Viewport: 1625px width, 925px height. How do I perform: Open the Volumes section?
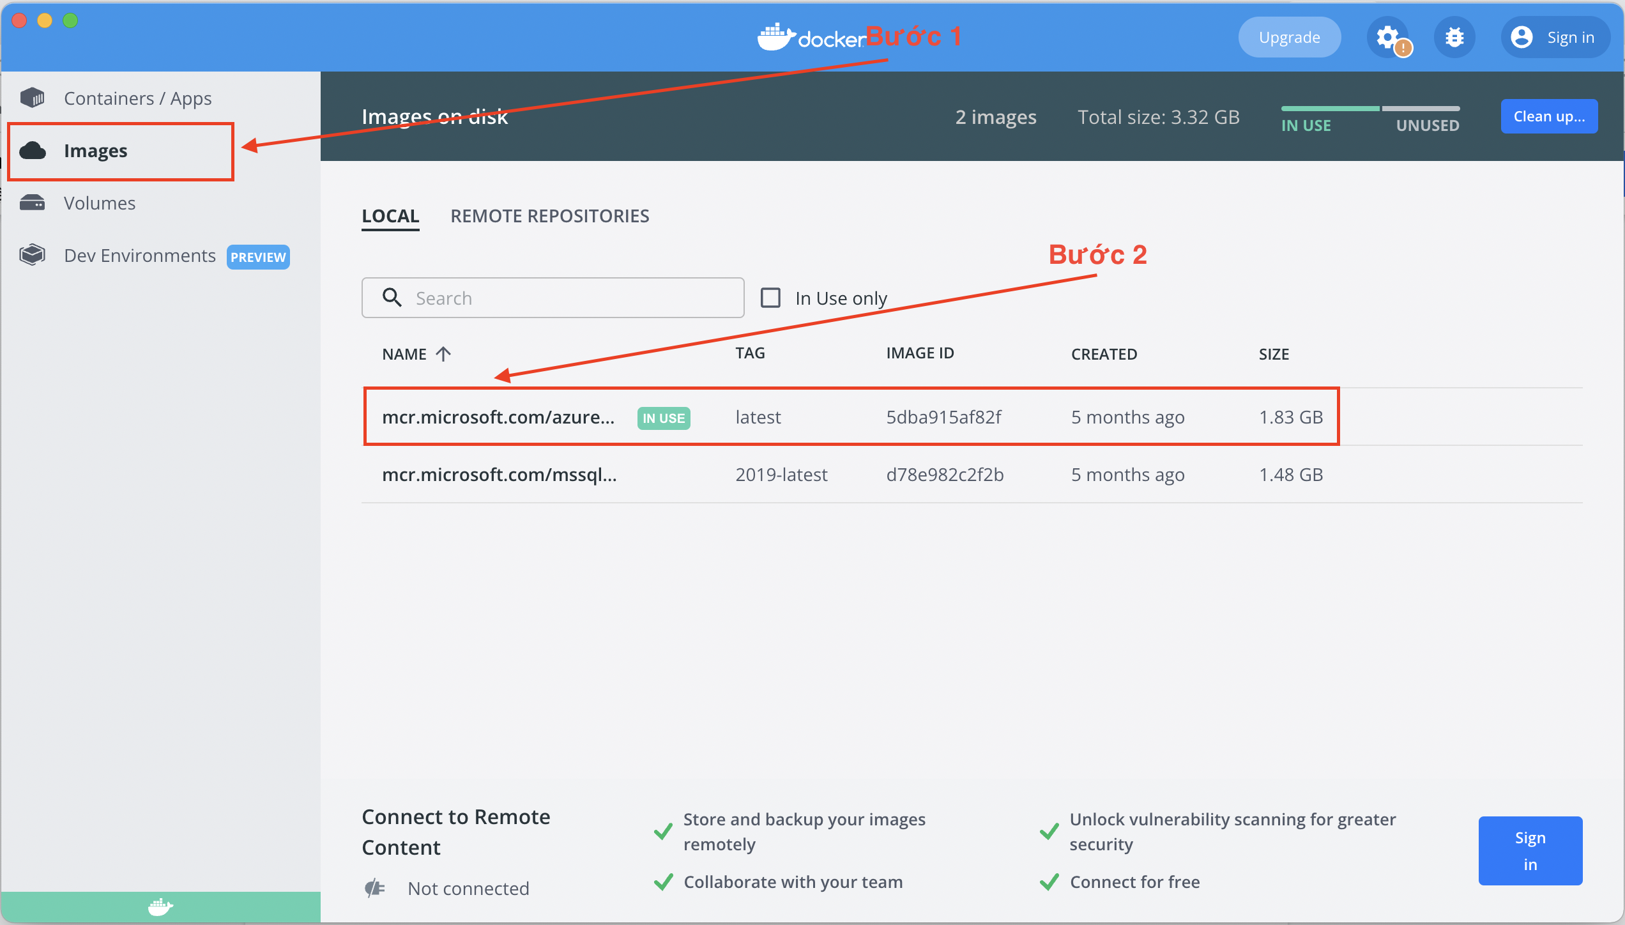pos(100,203)
